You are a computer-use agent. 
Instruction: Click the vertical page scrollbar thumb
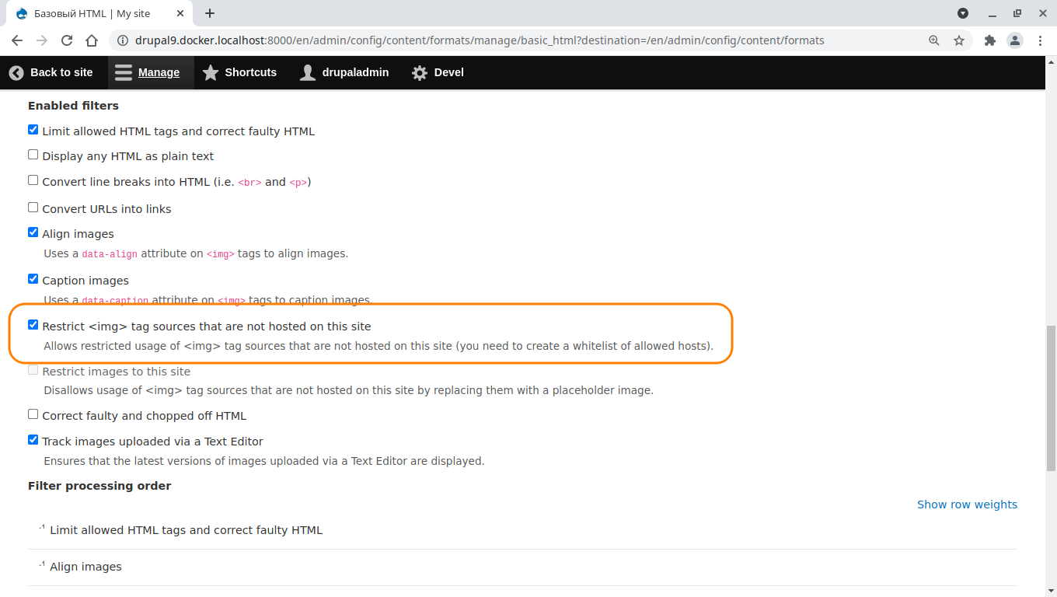1051,398
